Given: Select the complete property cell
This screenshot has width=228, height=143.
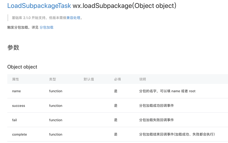Looking at the screenshot, I should pos(19,134).
